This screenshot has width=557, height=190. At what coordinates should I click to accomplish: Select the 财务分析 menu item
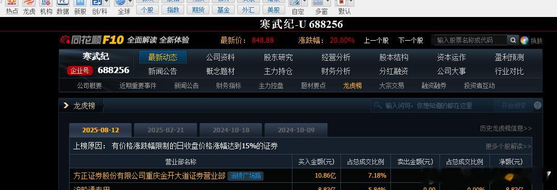(x=336, y=71)
